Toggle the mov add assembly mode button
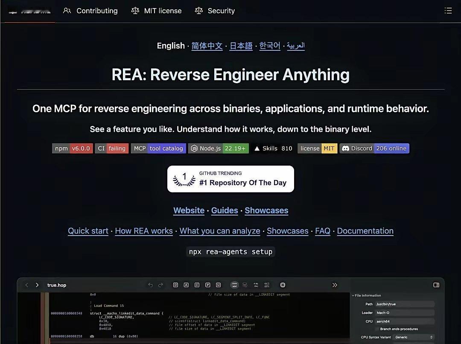Screen dimensions: 461x344 tap(234, 285)
